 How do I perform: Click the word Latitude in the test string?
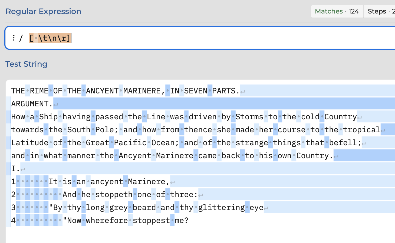click(30, 143)
